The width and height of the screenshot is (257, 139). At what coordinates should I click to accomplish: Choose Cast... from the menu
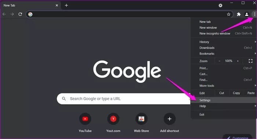pos(224,74)
